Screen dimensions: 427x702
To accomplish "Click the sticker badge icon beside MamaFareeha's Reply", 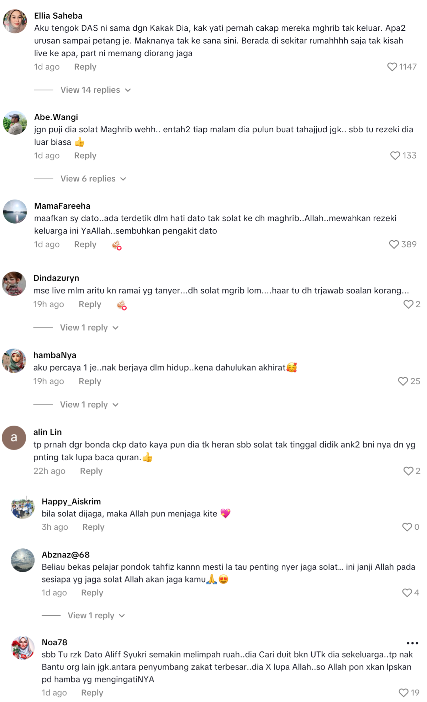I will point(117,245).
